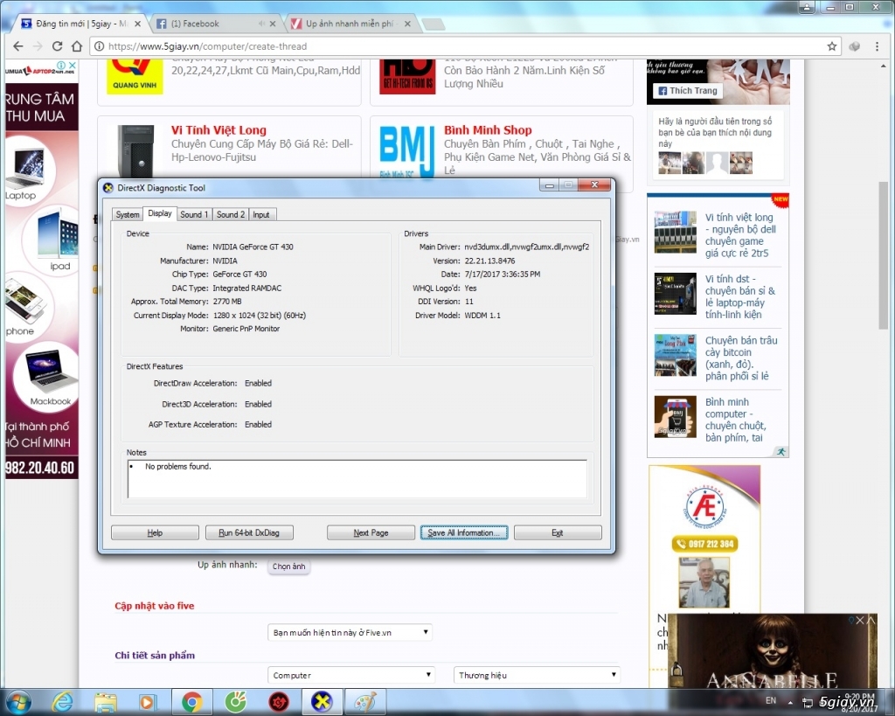Viewport: 895px width, 716px height.
Task: Click the Save All Information button
Action: (x=464, y=532)
